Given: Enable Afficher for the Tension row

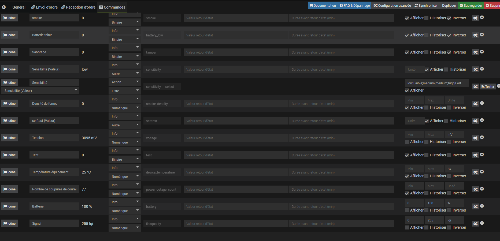Looking at the screenshot, I should pyautogui.click(x=407, y=142).
